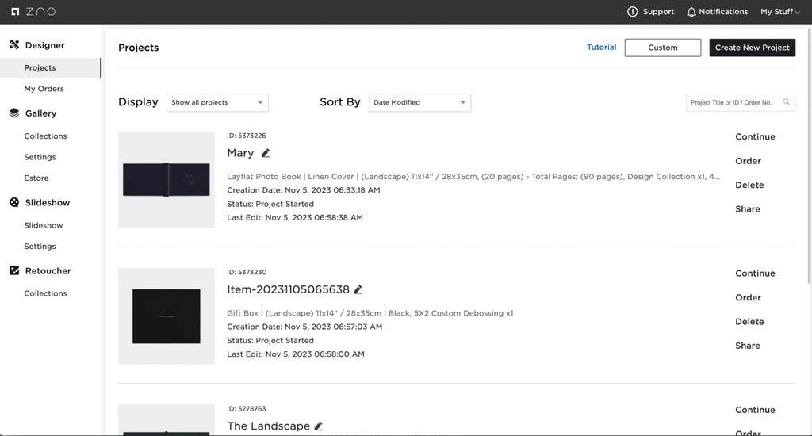Continue the Mary project
The width and height of the screenshot is (812, 436).
tap(755, 136)
